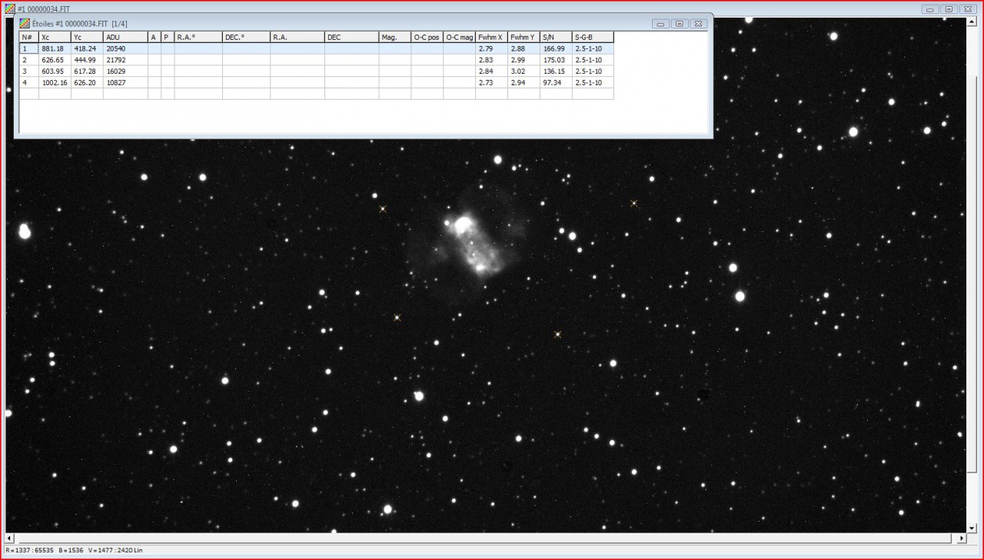This screenshot has height=560, width=984.
Task: Click the O-C pos column header
Action: coord(427,37)
